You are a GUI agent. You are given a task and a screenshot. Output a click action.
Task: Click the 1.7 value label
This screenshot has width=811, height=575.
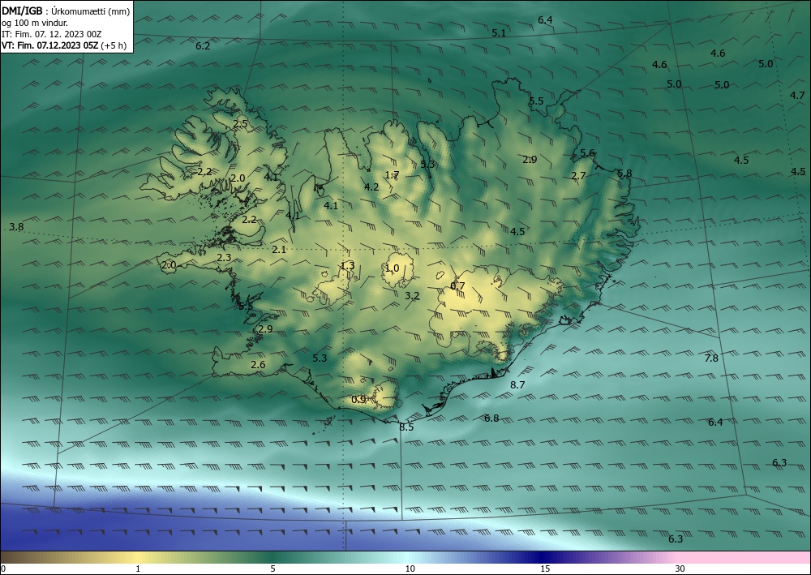392,175
